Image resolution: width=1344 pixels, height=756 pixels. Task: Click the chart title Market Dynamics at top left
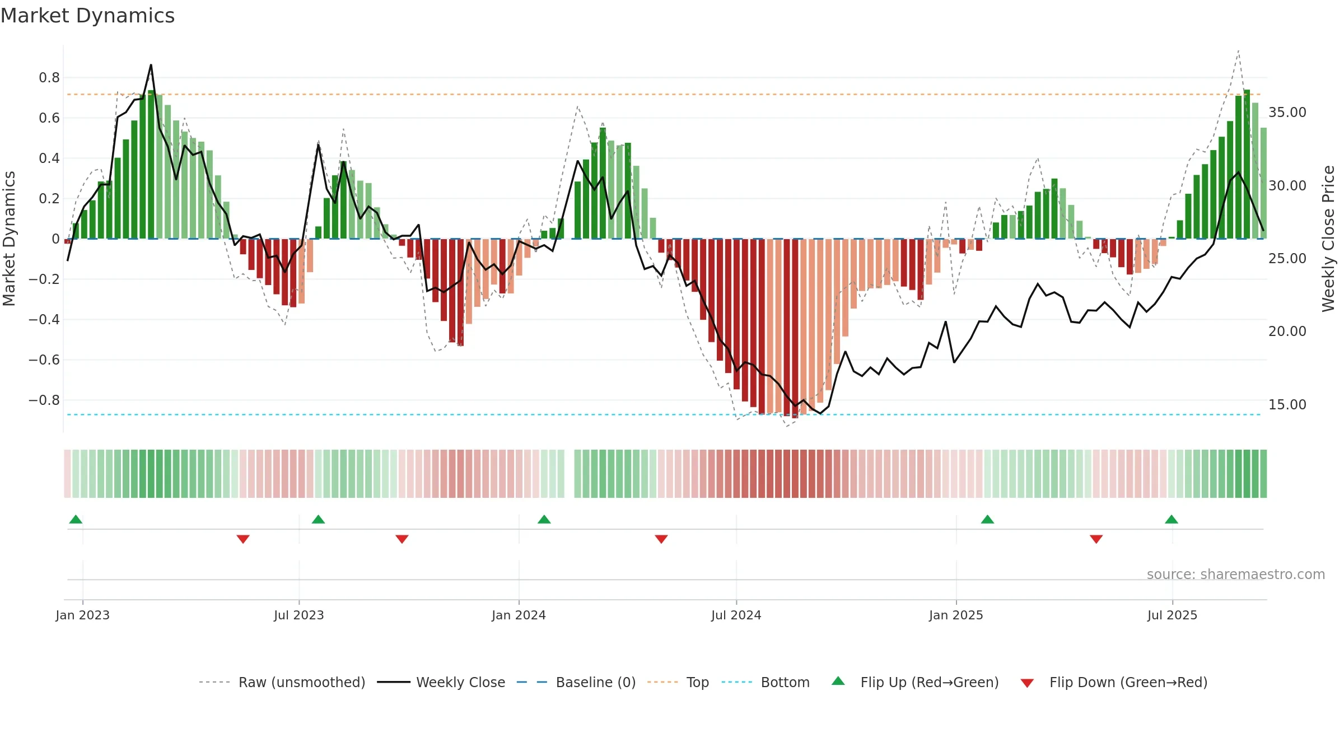[88, 16]
